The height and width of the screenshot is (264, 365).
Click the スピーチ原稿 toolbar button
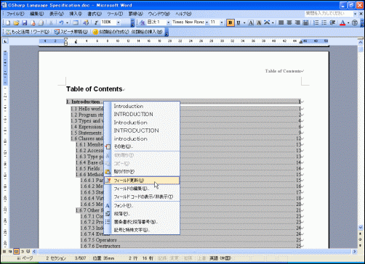click(71, 32)
